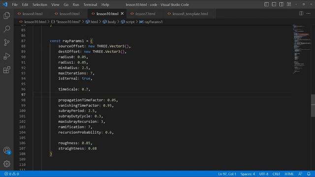315x177 pixels.
Task: Open the File menu
Action: click(x=15, y=4)
